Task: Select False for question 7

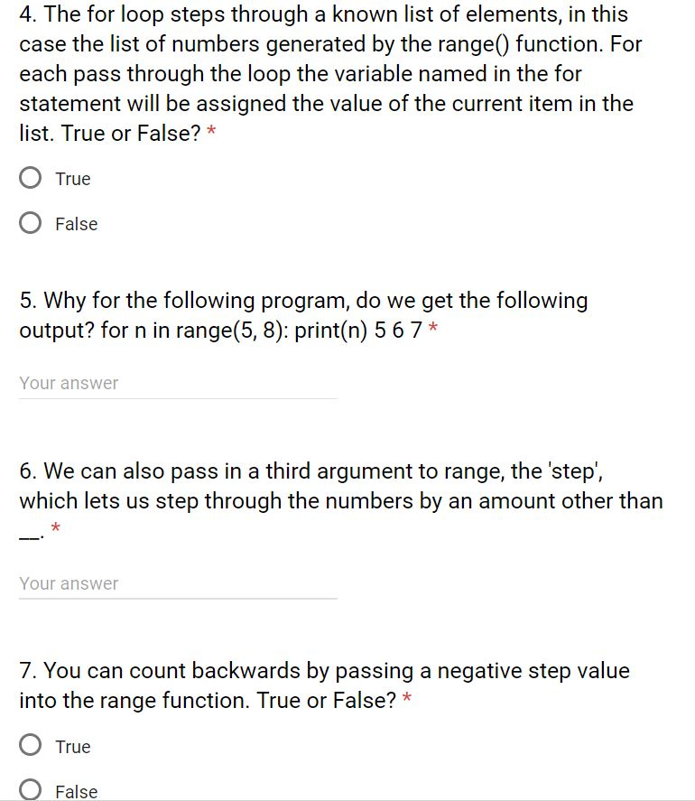Action: [30, 790]
